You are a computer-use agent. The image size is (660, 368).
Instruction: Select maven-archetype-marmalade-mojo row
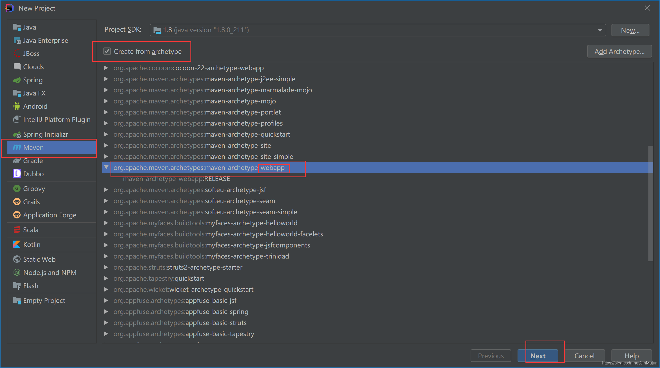click(x=378, y=90)
